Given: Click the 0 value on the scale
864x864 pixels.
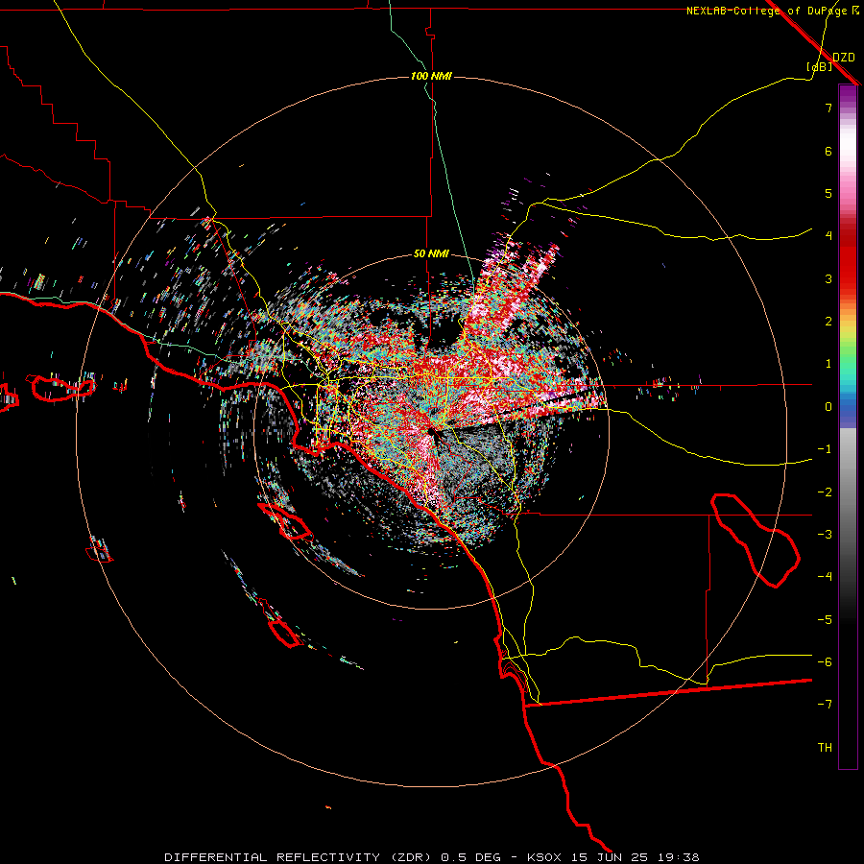Looking at the screenshot, I should (x=828, y=407).
